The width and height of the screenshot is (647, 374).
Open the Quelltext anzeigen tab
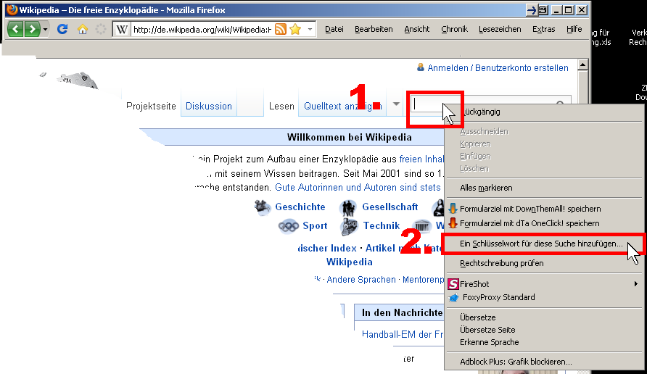[342, 107]
